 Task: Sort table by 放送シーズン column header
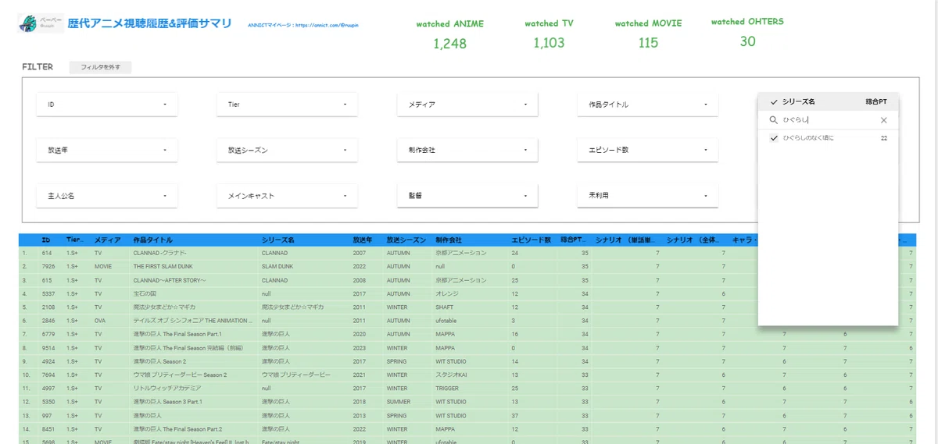click(406, 240)
